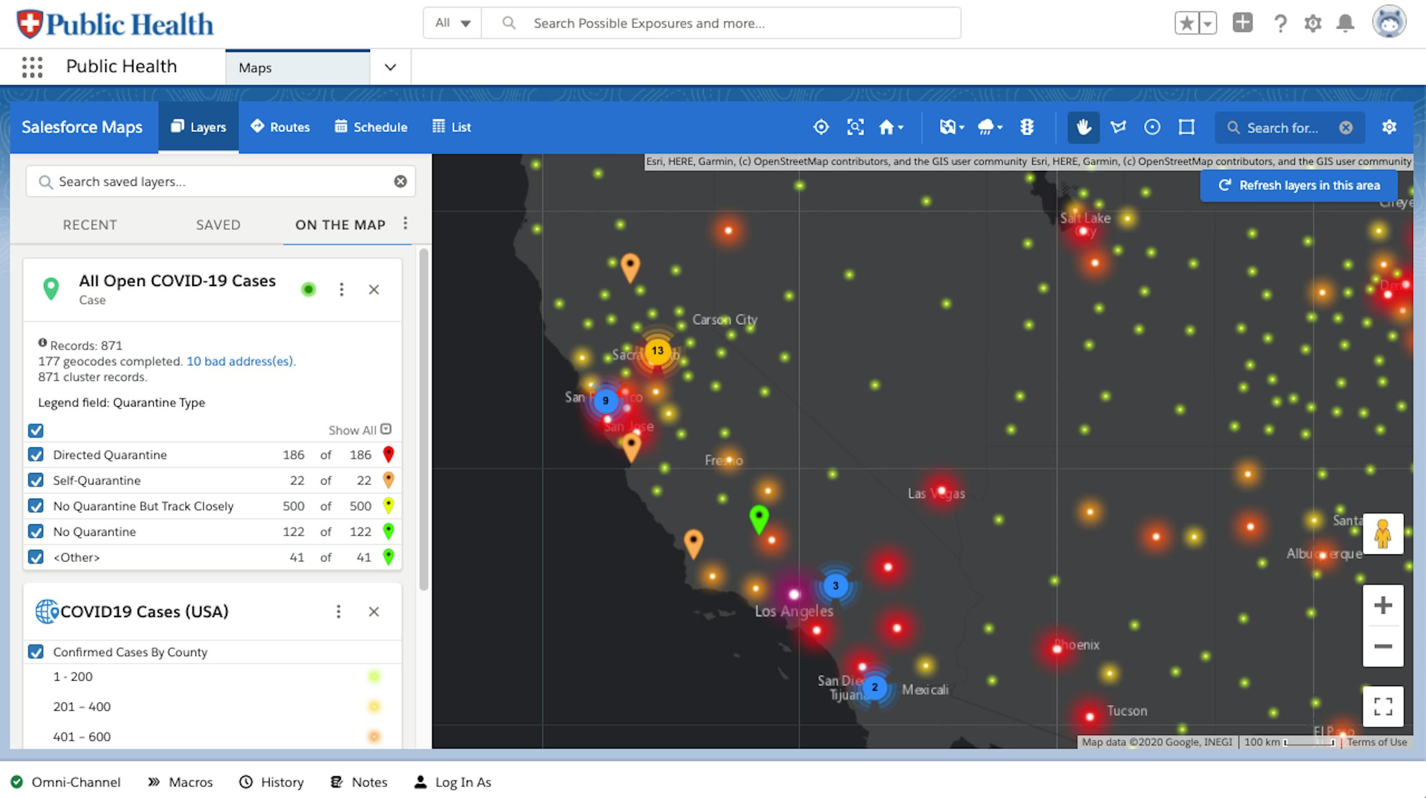
Task: Select the Maps navigation tab
Action: 297,67
